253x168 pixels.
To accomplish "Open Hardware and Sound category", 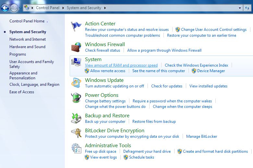I will click(x=27, y=47).
